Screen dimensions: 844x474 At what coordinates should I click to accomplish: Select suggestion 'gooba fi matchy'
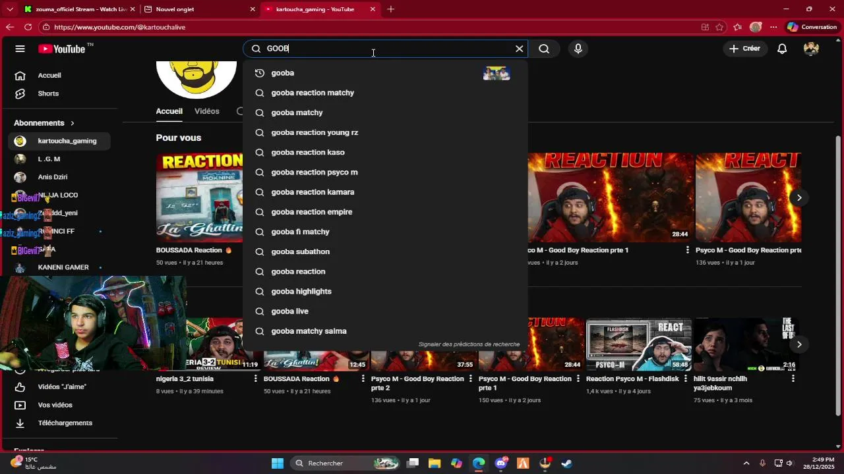click(x=385, y=232)
